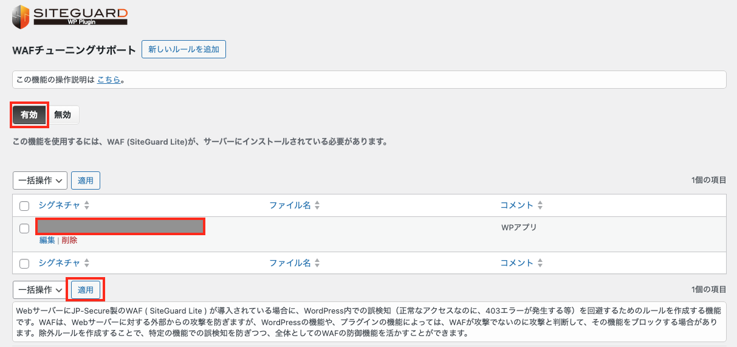This screenshot has width=737, height=347.
Task: Click sort arrows beside ファイル名 in table header
Action: (x=317, y=205)
